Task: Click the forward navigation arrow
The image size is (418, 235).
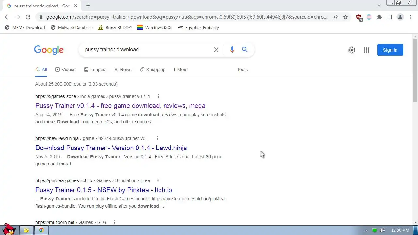Action: 18,17
